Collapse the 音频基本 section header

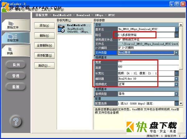(136, 89)
